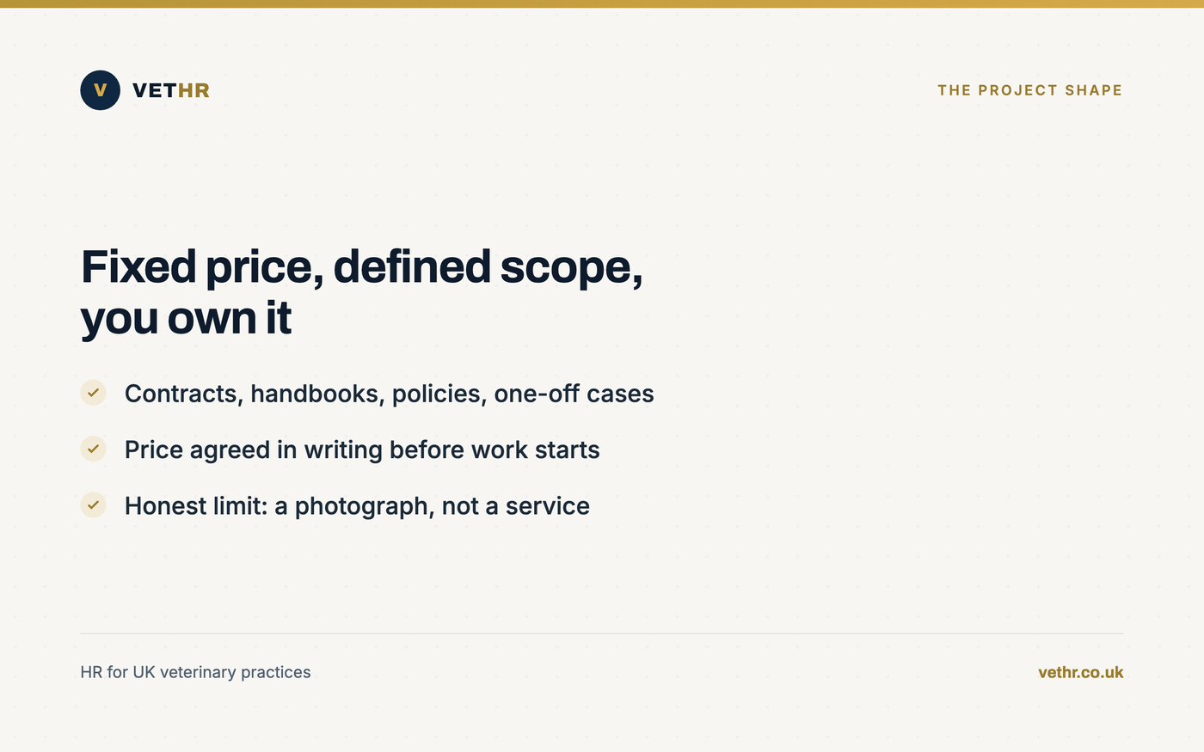Click the checkmark icon beside Price agreed

point(93,449)
